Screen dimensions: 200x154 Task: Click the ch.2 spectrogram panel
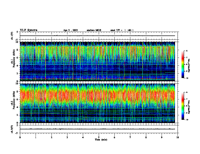tap(97, 103)
